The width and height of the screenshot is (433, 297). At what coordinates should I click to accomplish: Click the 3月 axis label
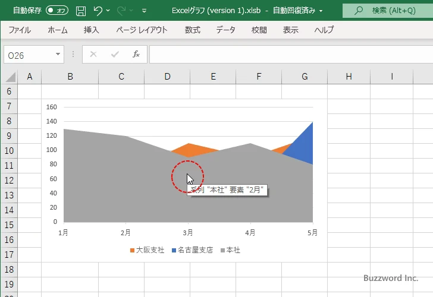pyautogui.click(x=188, y=233)
